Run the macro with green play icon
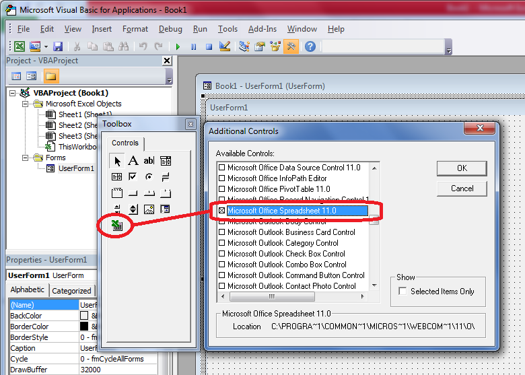 coord(178,46)
